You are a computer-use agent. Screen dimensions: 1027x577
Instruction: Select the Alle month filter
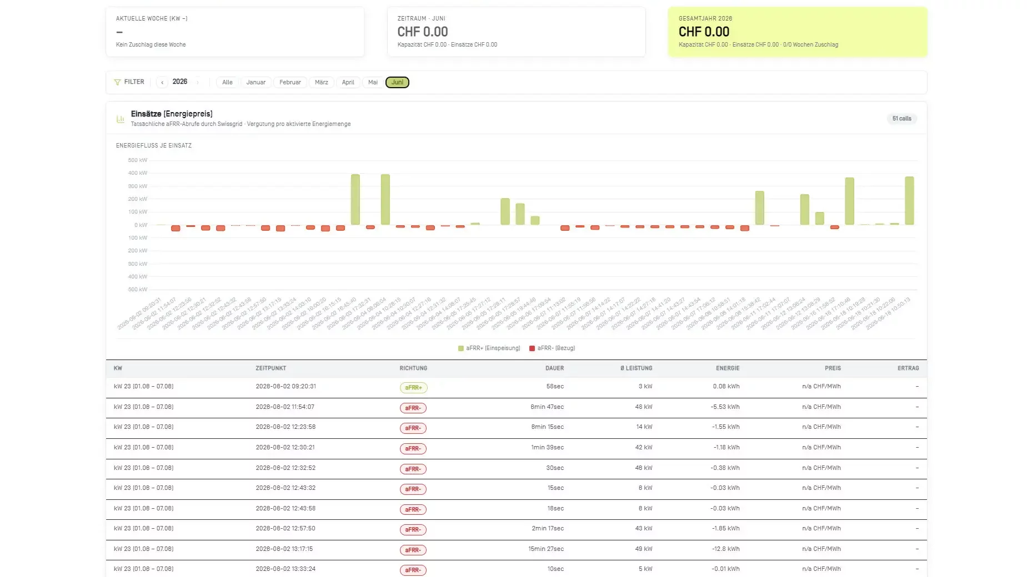(x=227, y=82)
